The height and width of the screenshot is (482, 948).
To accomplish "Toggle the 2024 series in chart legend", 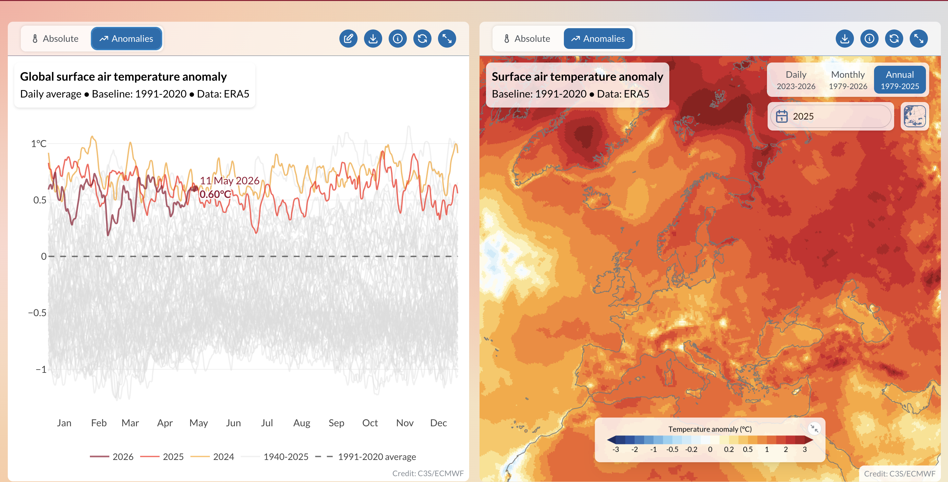I will (x=213, y=457).
